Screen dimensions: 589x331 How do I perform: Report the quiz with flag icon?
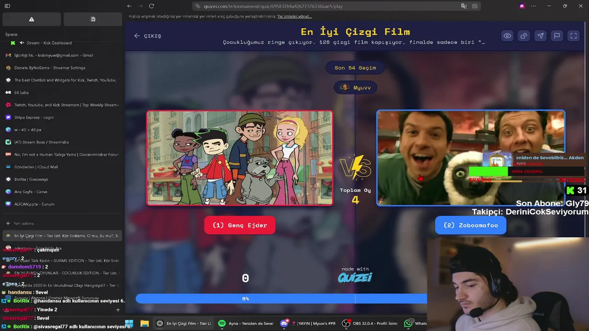tap(557, 36)
